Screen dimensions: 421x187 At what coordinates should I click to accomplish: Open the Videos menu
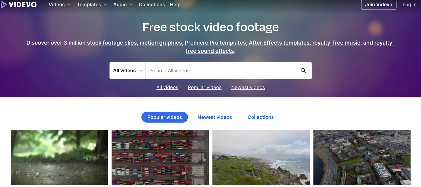(60, 5)
